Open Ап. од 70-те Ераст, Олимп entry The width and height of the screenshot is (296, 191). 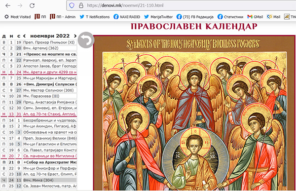tap(50, 174)
